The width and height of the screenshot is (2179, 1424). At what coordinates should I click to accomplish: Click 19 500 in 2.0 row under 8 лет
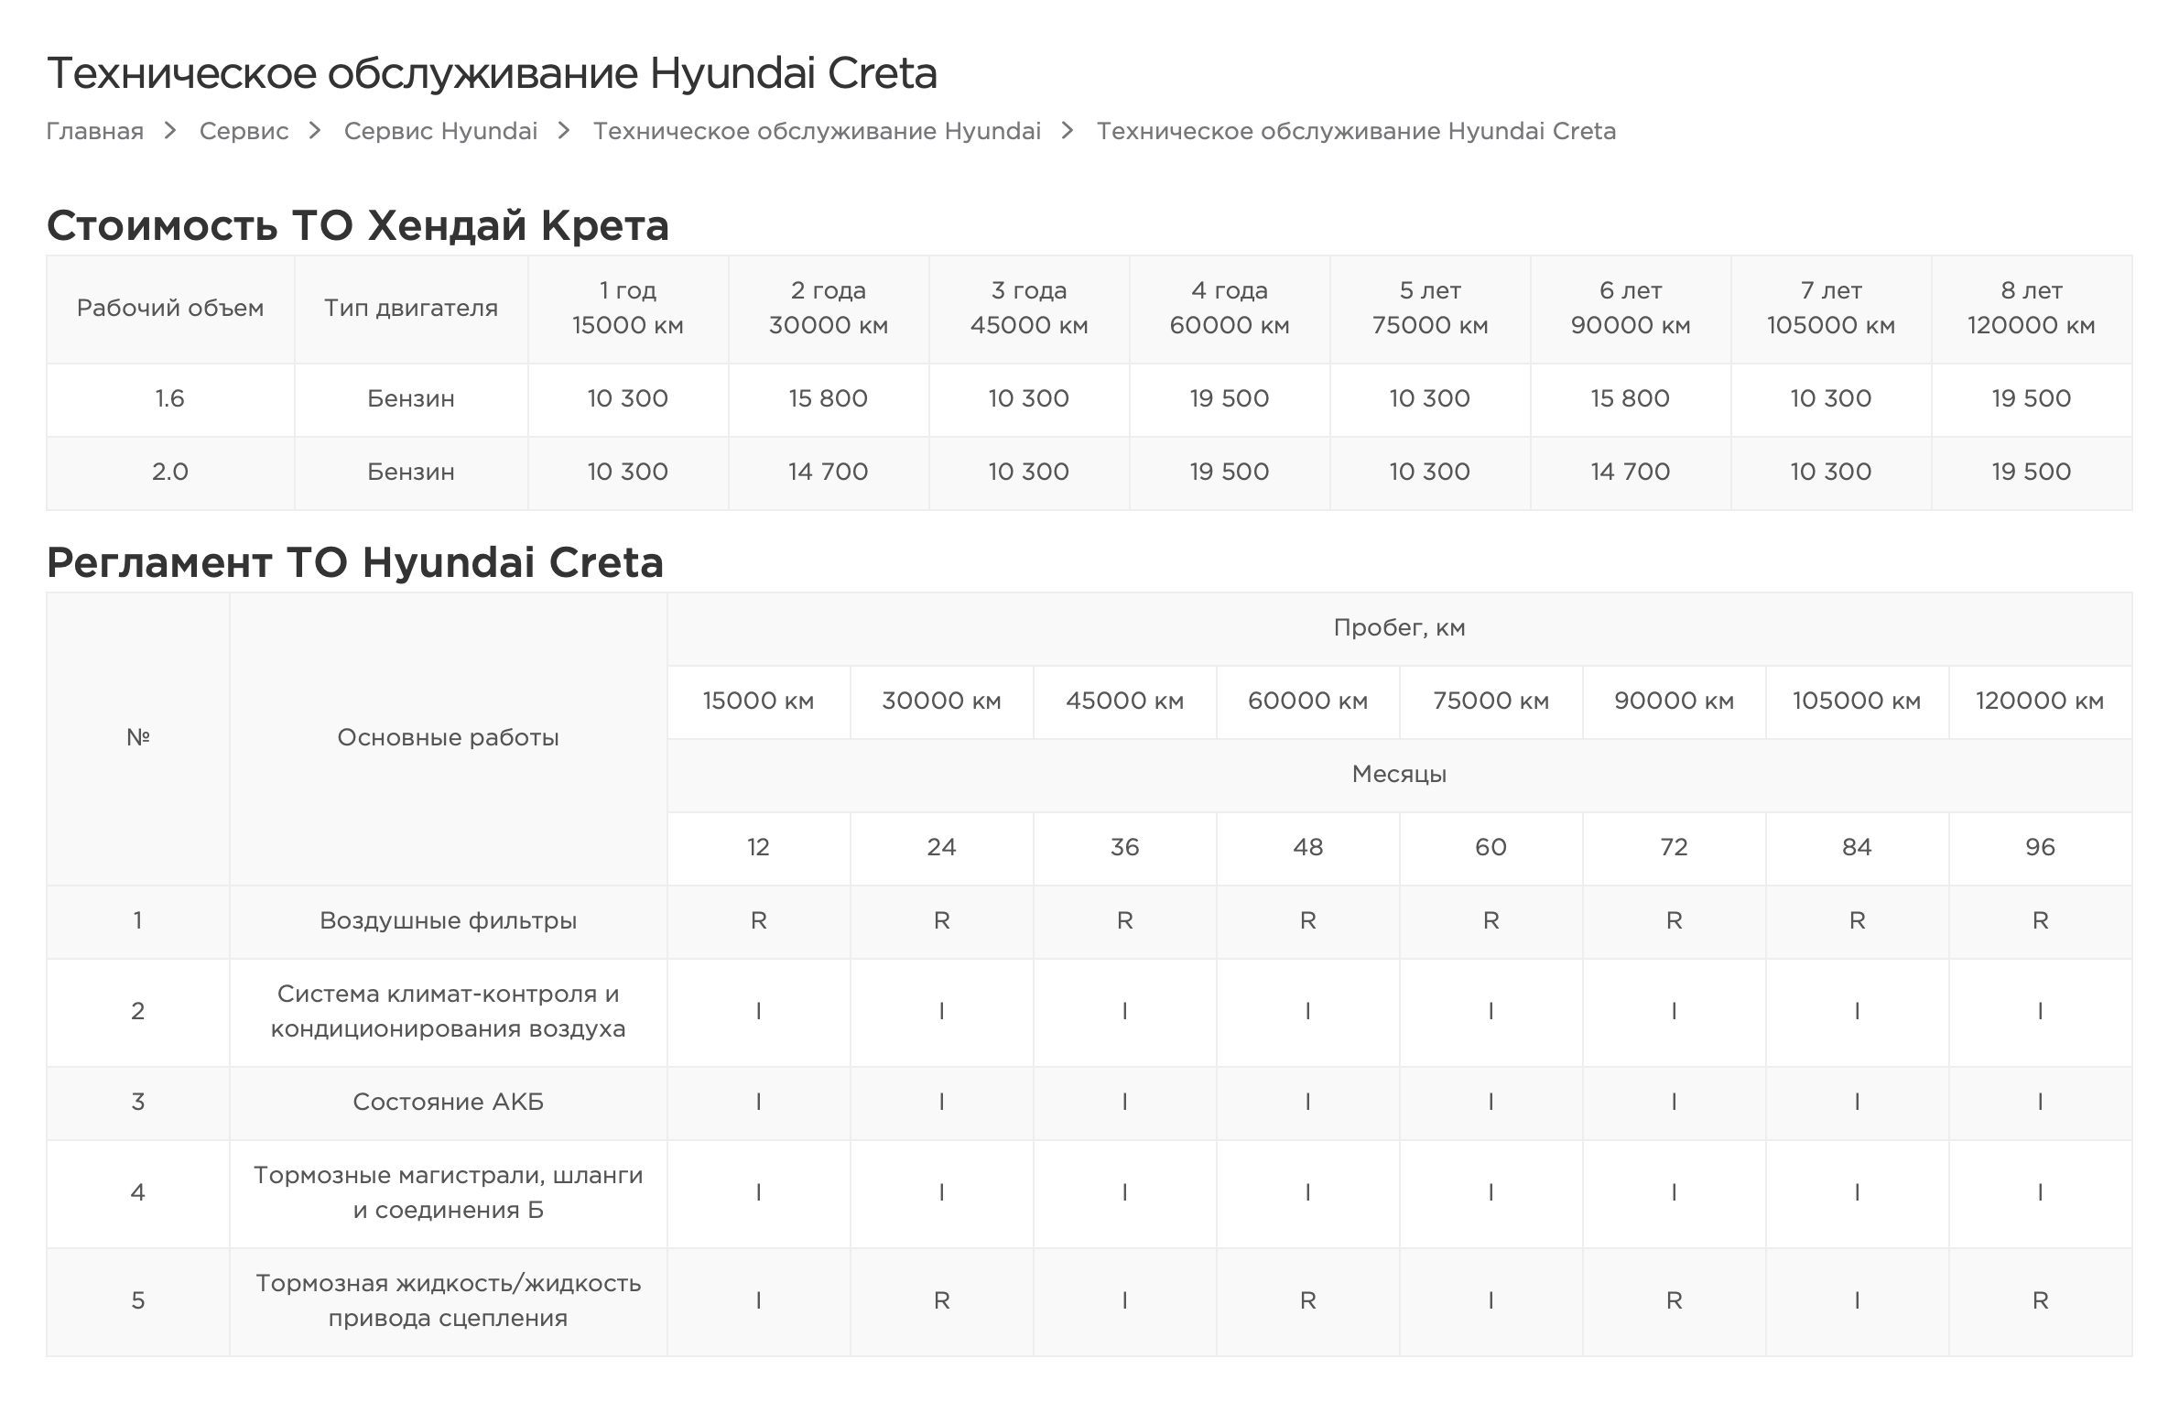(x=2032, y=472)
